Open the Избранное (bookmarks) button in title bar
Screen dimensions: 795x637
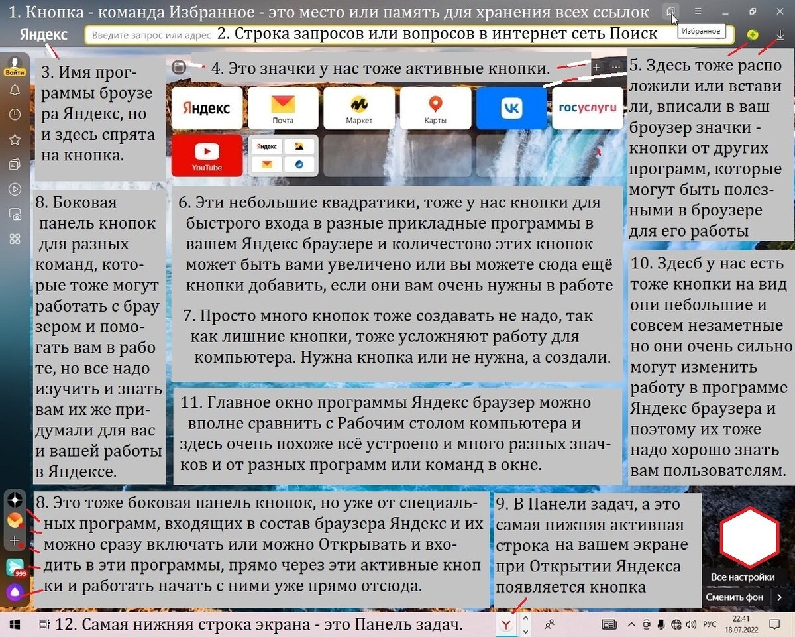(670, 11)
